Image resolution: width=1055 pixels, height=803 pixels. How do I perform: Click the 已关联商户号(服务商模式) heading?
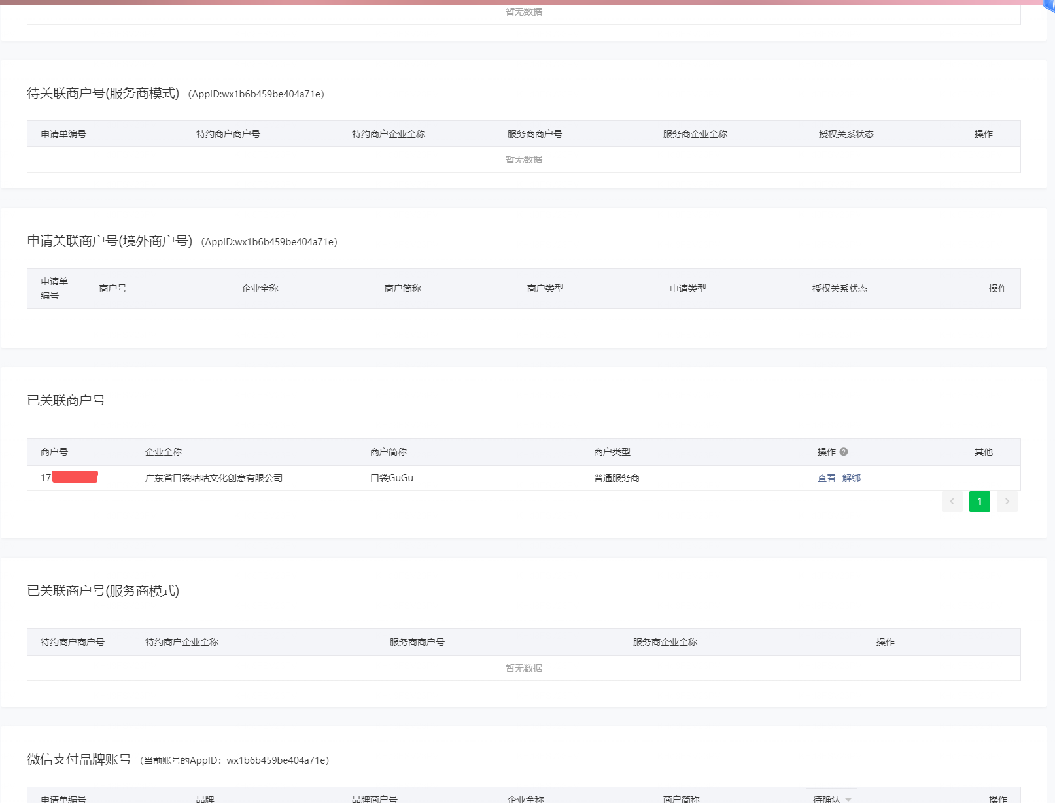tap(103, 590)
